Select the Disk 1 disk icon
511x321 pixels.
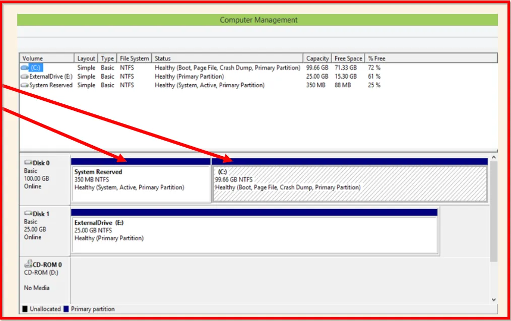tap(28, 214)
